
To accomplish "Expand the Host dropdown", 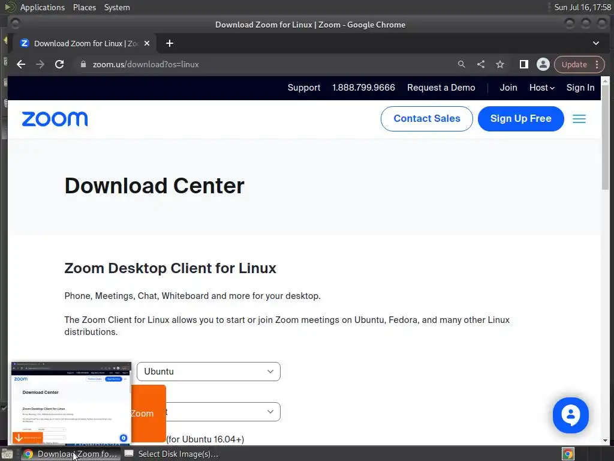I will (x=542, y=88).
